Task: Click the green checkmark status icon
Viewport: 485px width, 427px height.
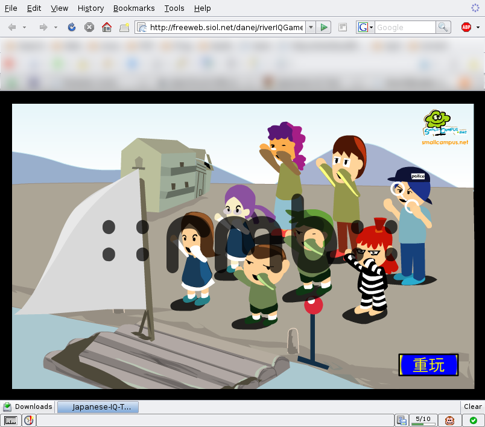Action: (x=474, y=420)
